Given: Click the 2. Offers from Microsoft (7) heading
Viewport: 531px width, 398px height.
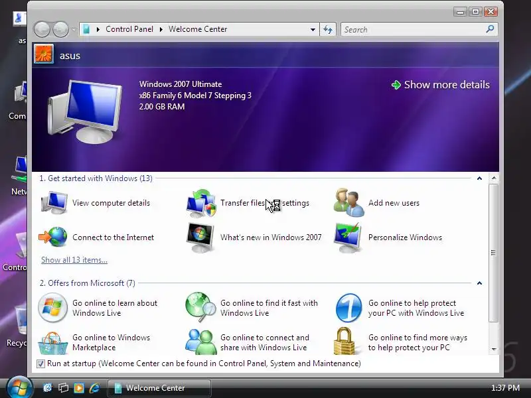Looking at the screenshot, I should click(88, 283).
